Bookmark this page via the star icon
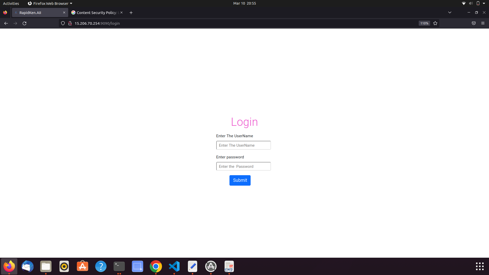The height and width of the screenshot is (275, 489). pyautogui.click(x=435, y=23)
